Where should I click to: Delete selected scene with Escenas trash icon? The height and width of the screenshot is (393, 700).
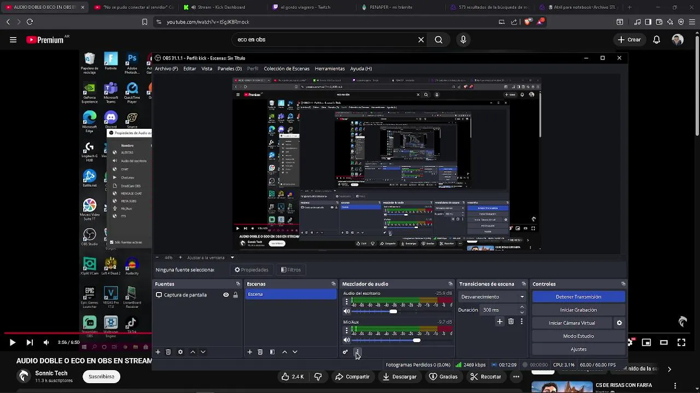[260, 352]
